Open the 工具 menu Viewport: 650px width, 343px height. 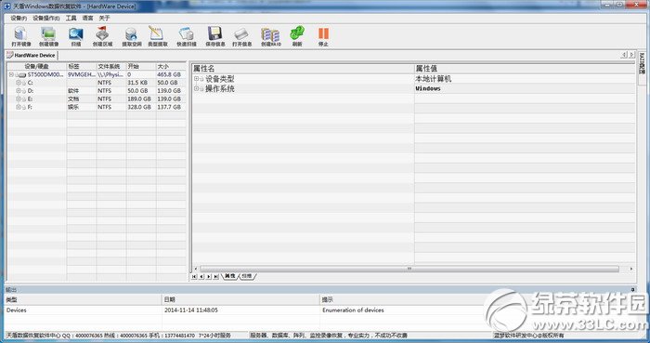tap(71, 19)
